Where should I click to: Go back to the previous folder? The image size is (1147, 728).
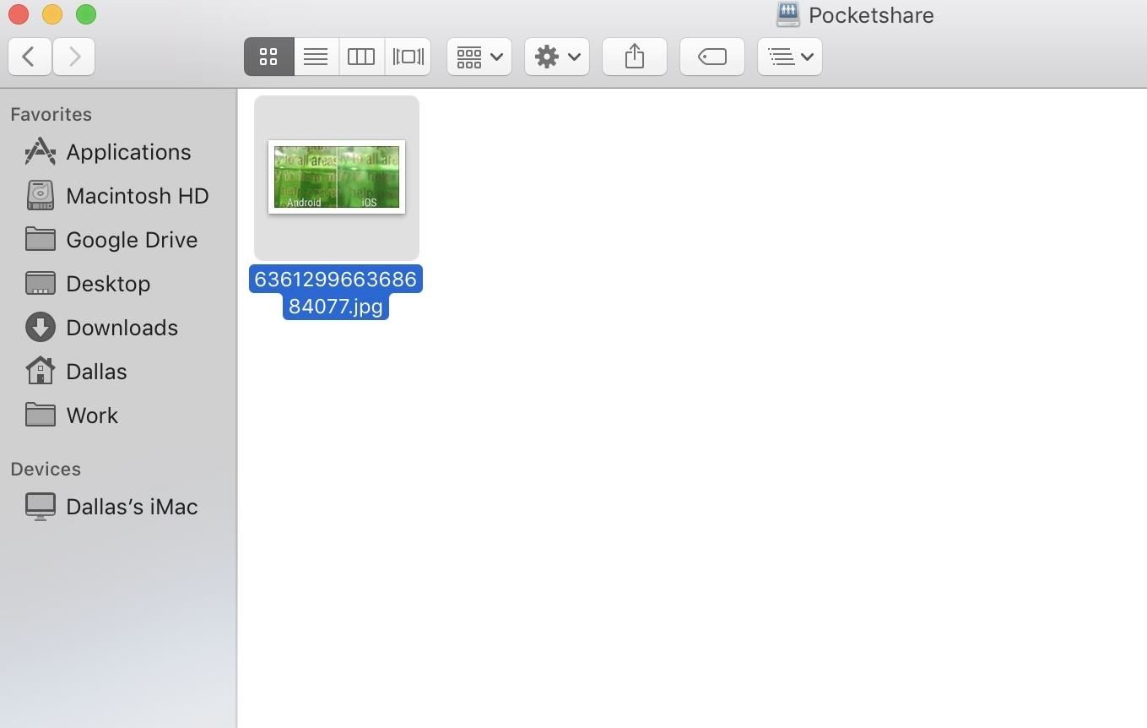pos(30,57)
